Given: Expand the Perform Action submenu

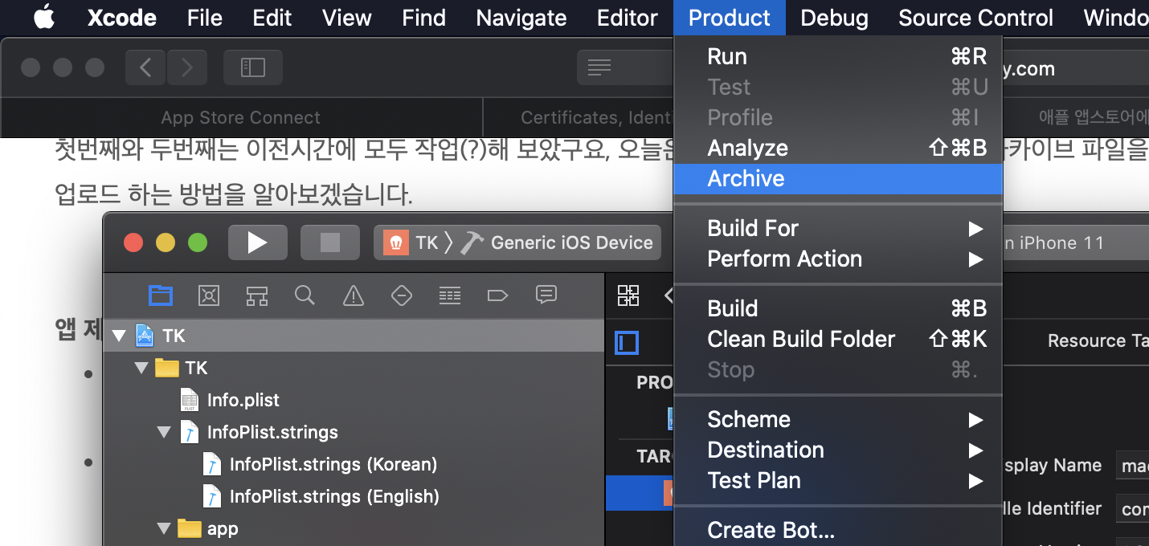Looking at the screenshot, I should click(x=838, y=259).
